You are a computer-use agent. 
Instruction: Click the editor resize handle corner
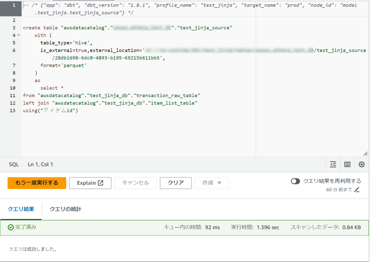365,154
